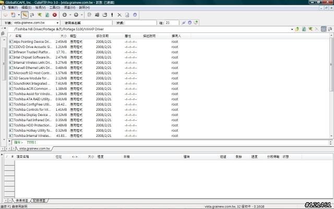This screenshot has height=209, width=334.
Task: Click the scroll up arrow of file list
Action: 331,35
